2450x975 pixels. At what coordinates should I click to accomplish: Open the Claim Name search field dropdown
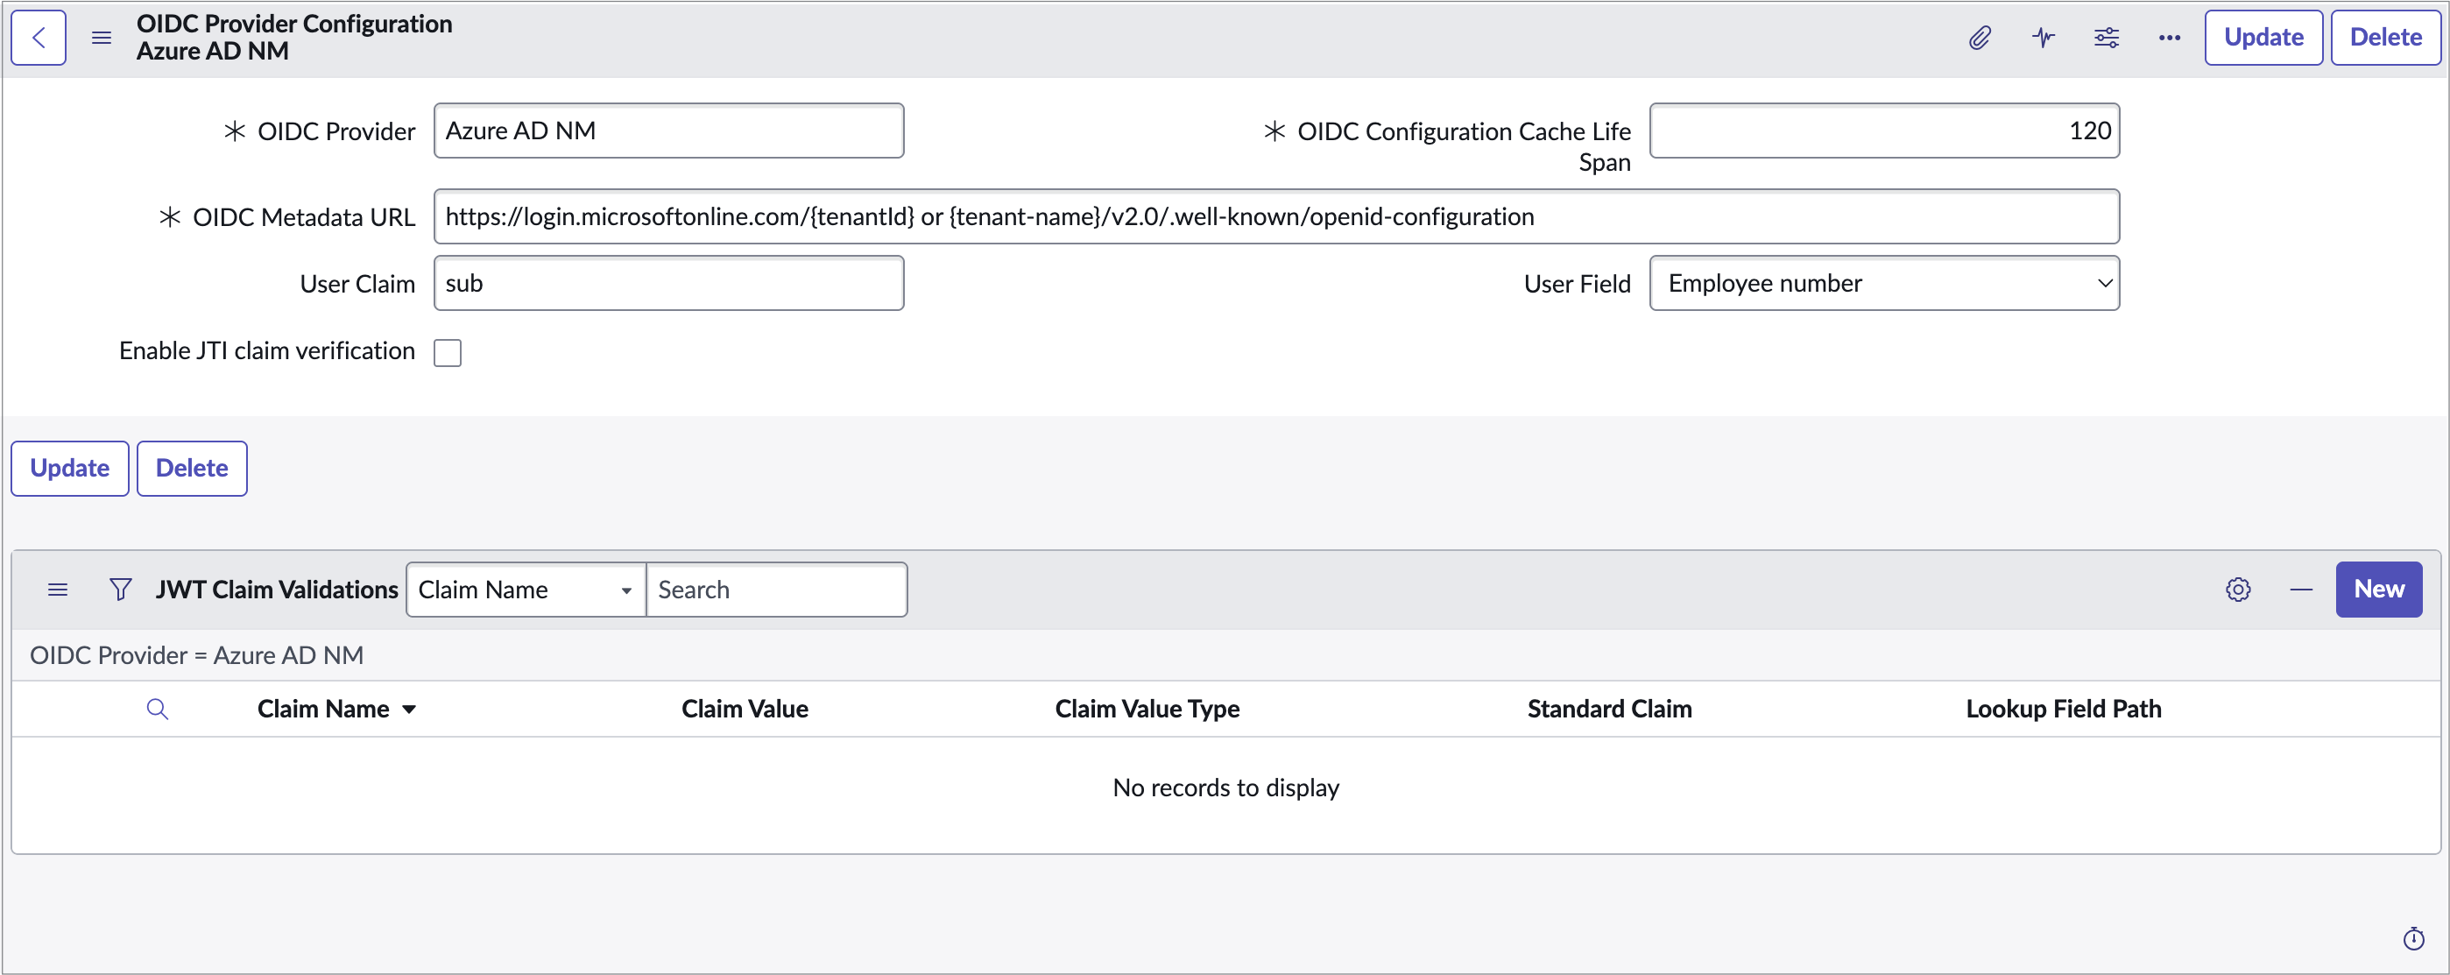pos(525,590)
